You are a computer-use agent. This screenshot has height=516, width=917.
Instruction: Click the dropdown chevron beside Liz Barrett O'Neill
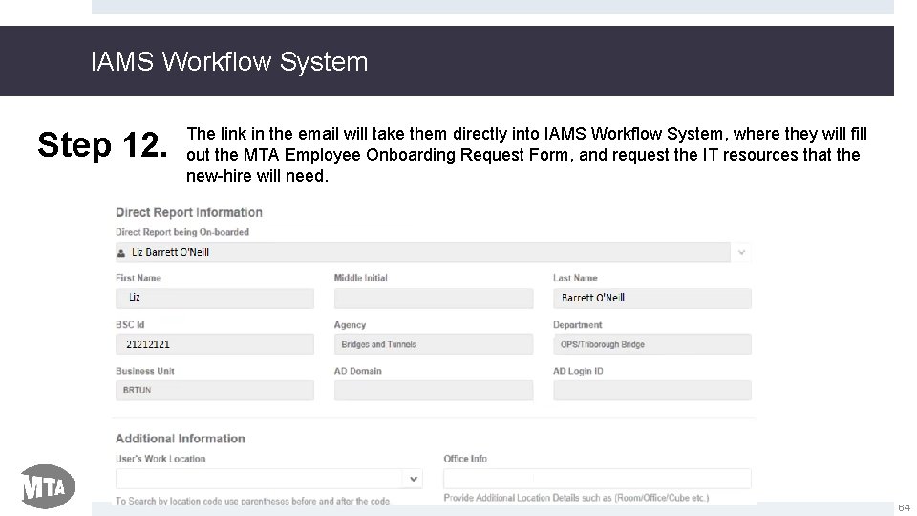(741, 252)
